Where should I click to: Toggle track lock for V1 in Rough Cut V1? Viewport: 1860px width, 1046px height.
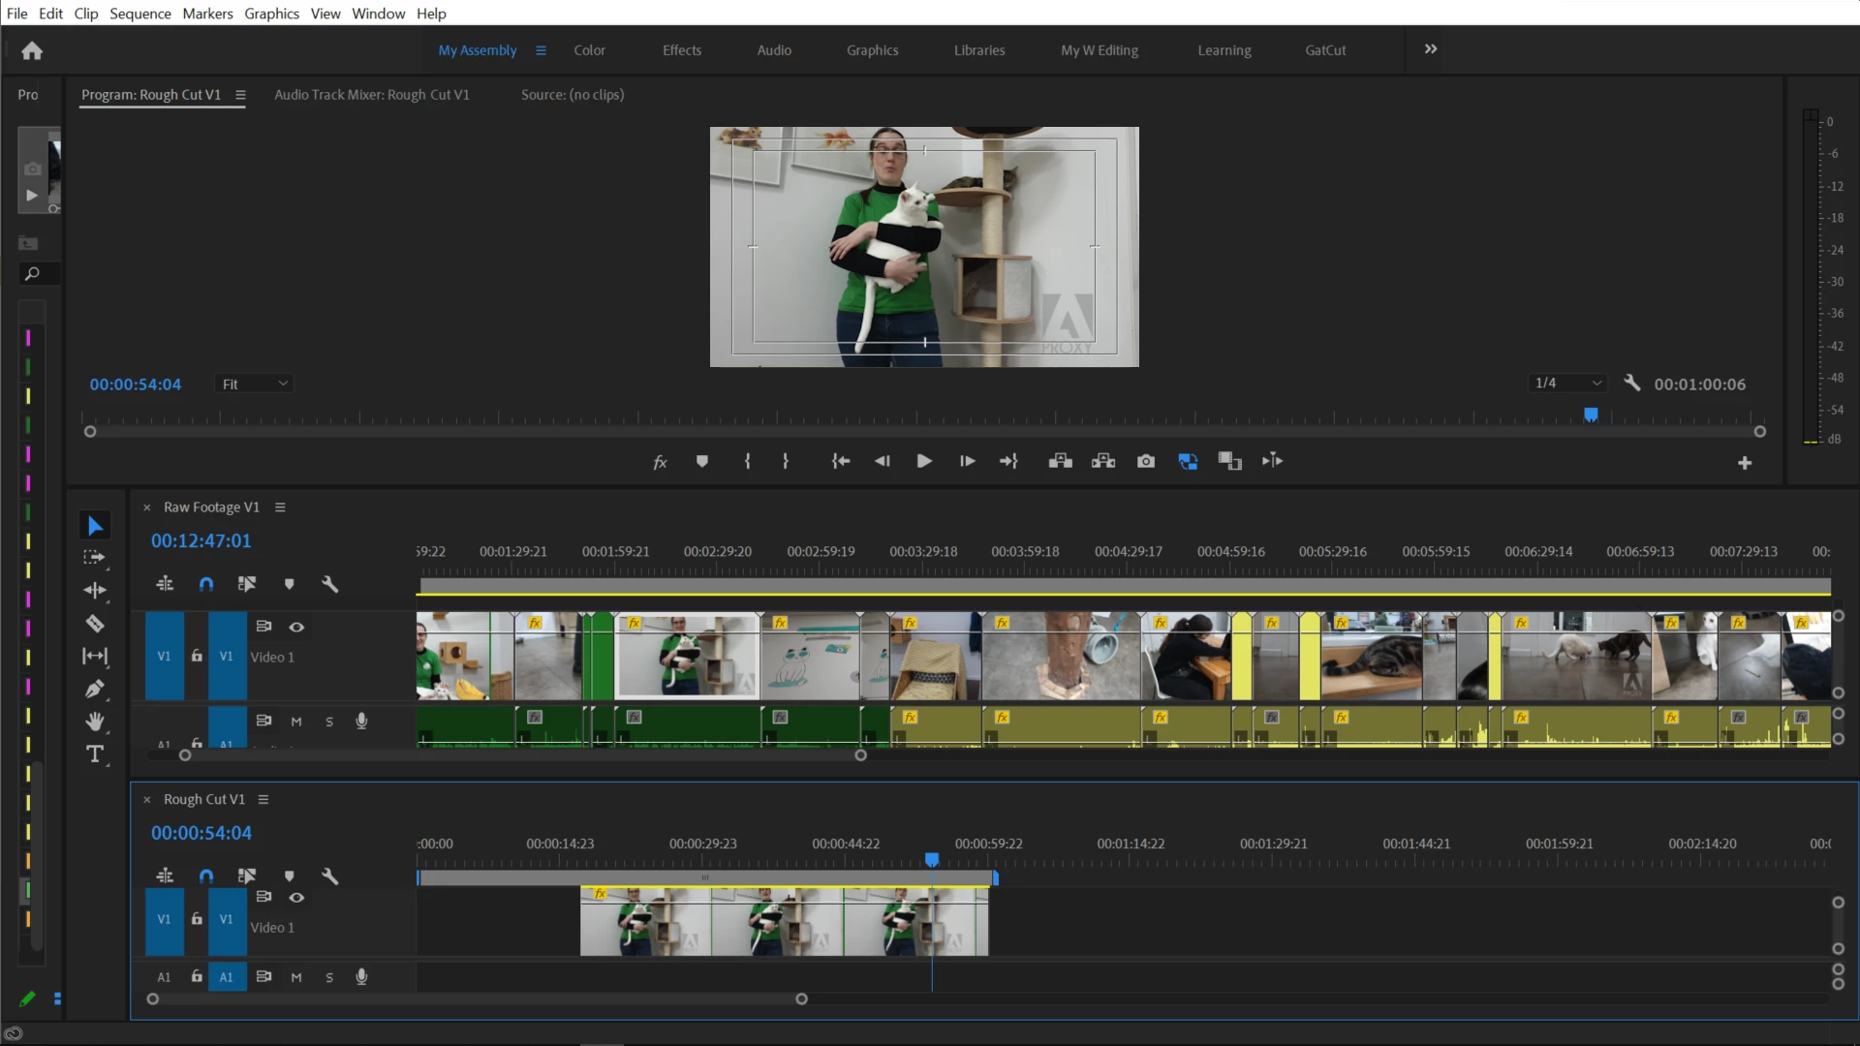click(197, 918)
